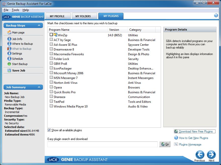The height and width of the screenshot is (165, 221).
Task: Click the blue help question mark icon
Action: click(216, 15)
